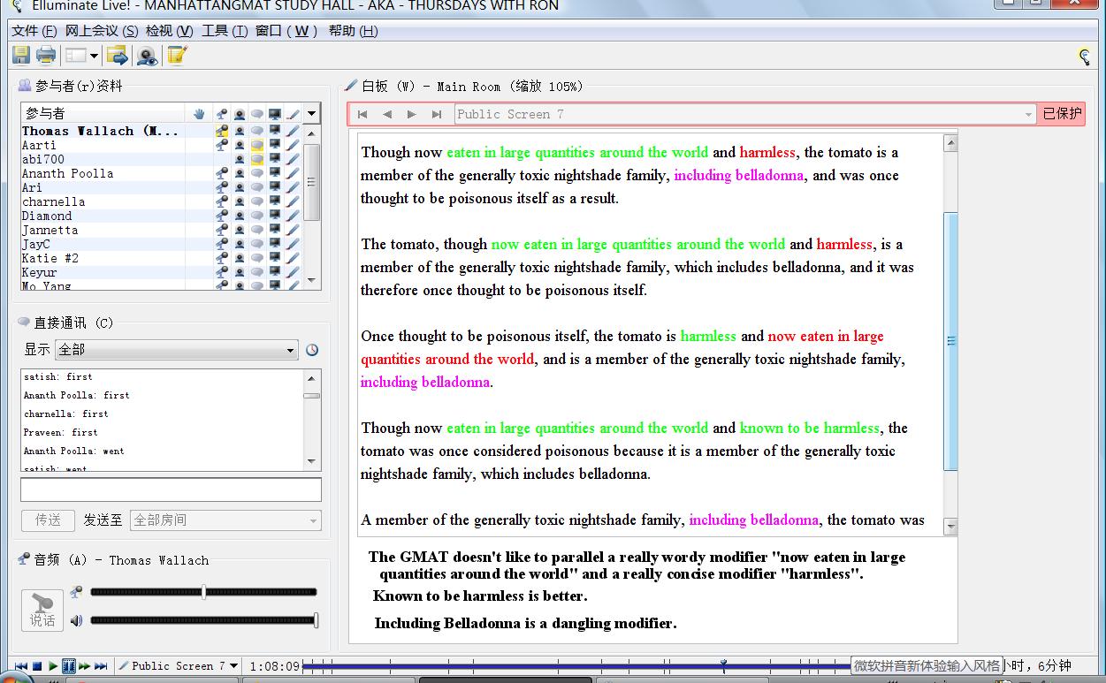Image resolution: width=1106 pixels, height=683 pixels.
Task: Click the 说话 talk button
Action: [42, 611]
